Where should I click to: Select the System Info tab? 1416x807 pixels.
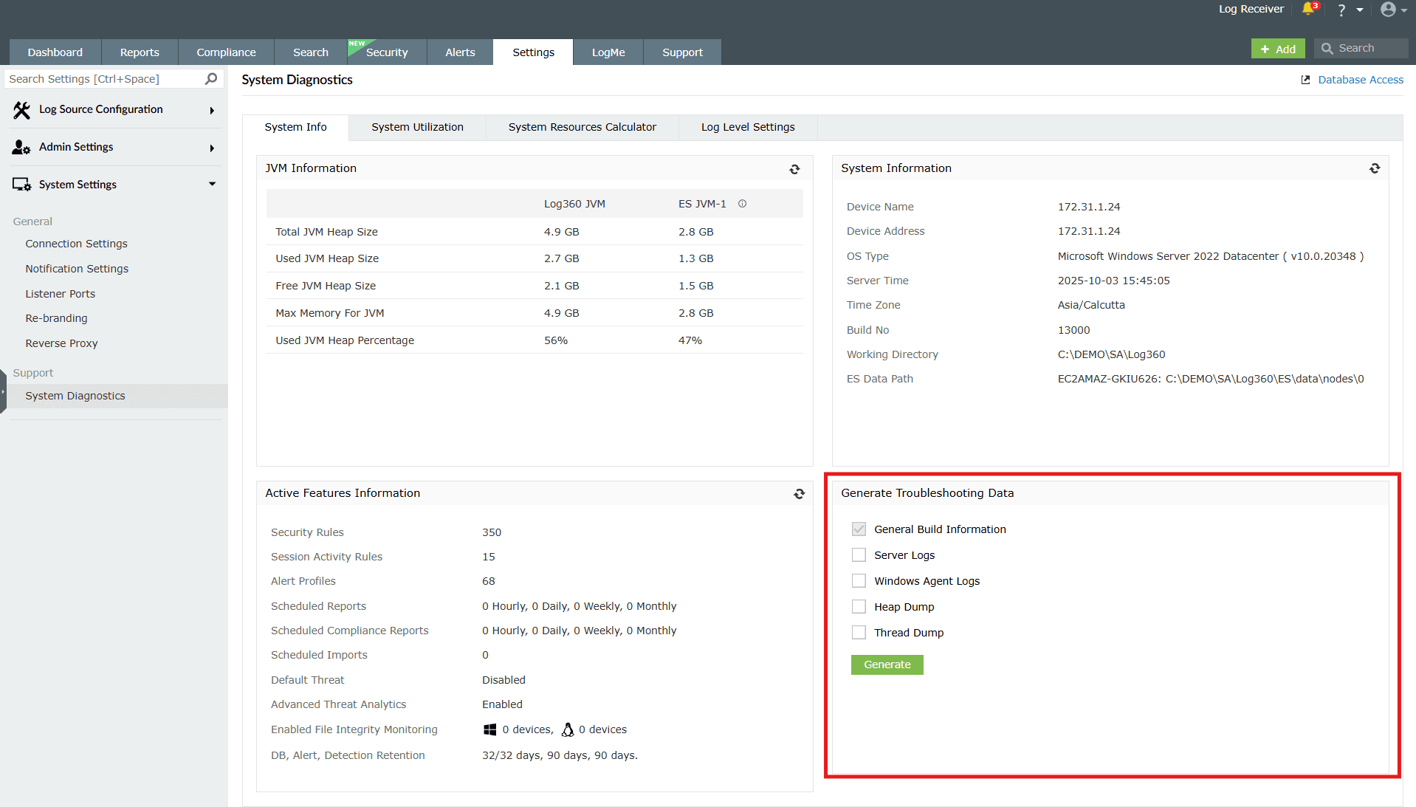tap(295, 127)
